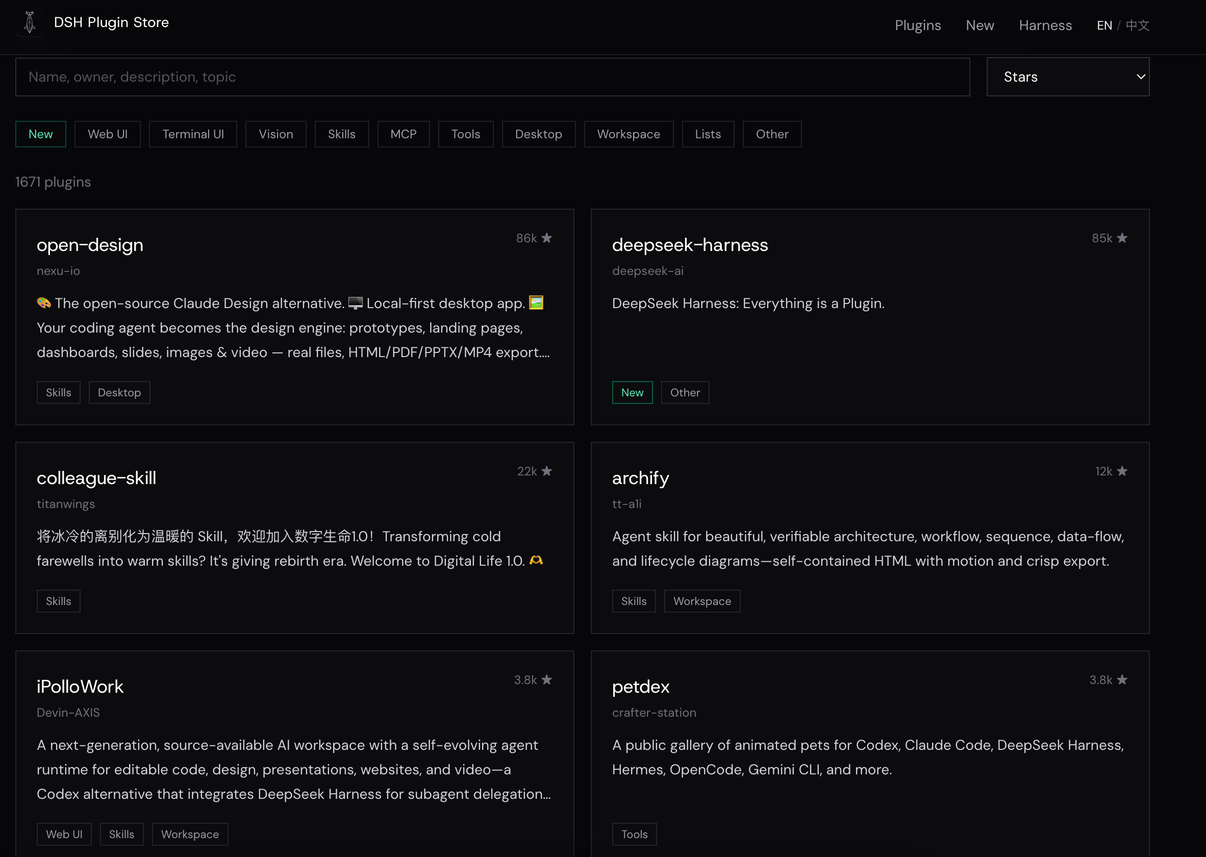Screen dimensions: 1206x857
Task: Click Skills tag on archify card
Action: tap(634, 601)
